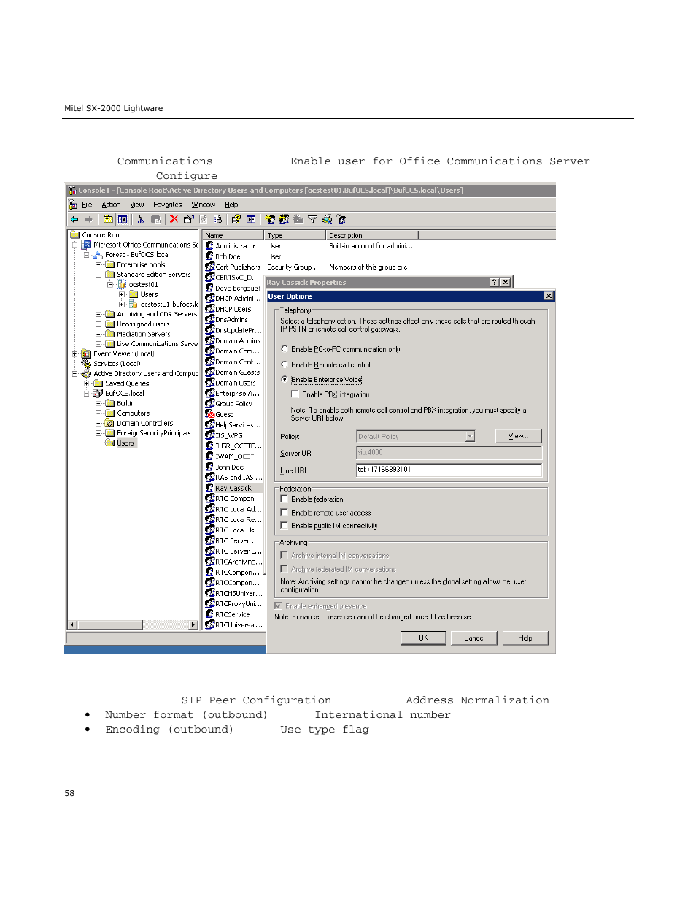
Task: Click the Server URI input field
Action: (449, 453)
